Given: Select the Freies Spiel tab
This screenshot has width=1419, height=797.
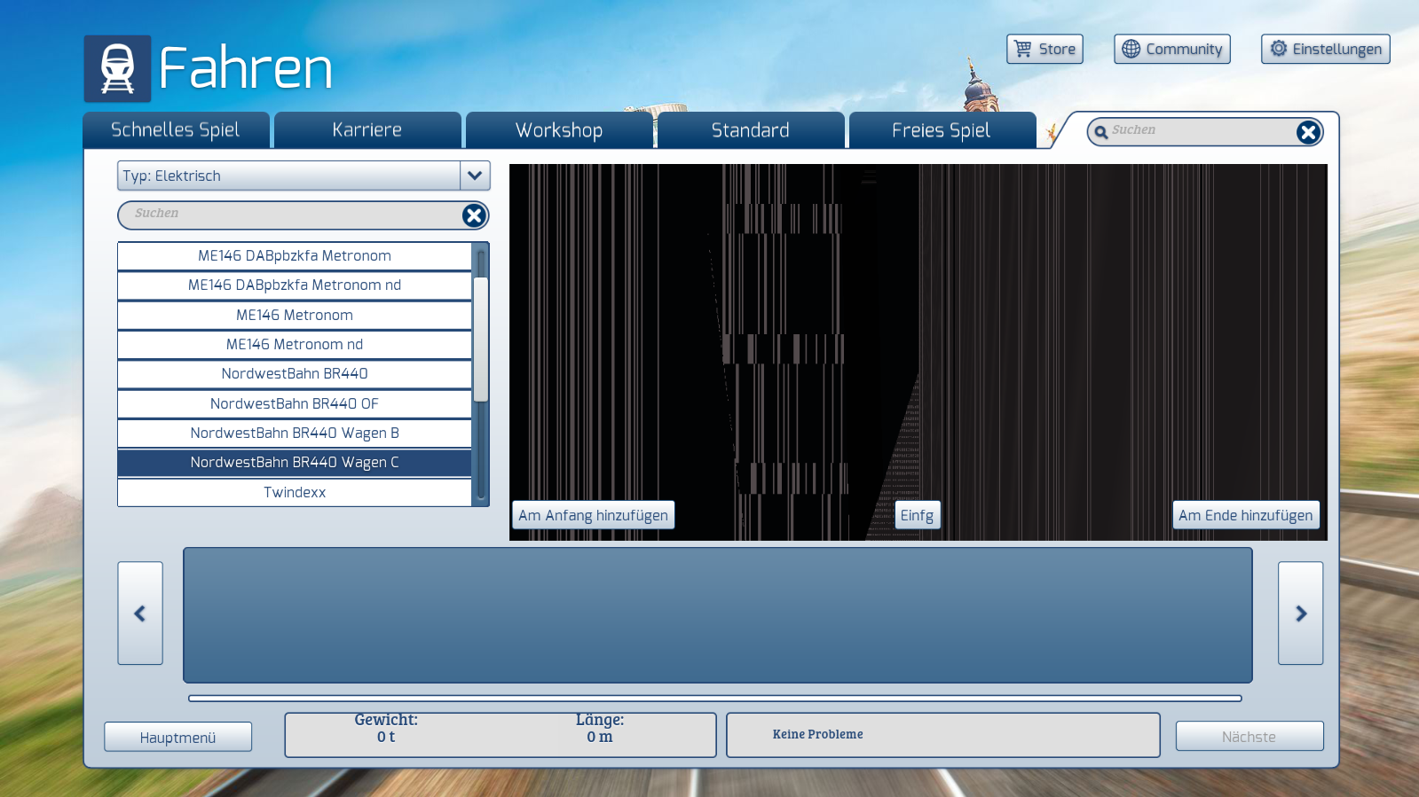Looking at the screenshot, I should point(942,130).
